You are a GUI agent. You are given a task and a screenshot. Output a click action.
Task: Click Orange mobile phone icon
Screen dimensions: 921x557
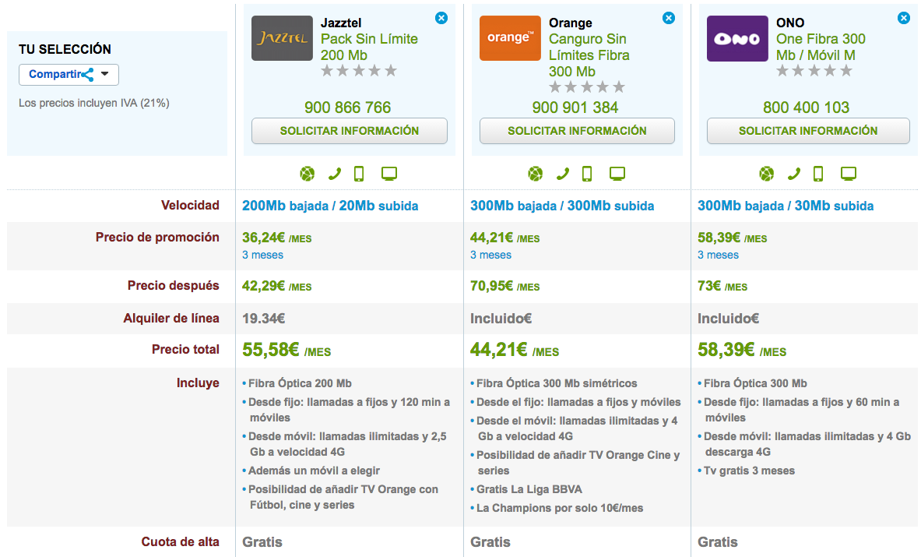click(x=587, y=174)
